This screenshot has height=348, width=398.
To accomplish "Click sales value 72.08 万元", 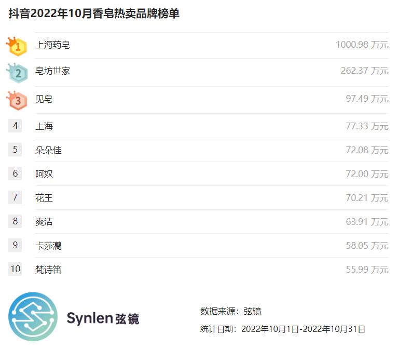I will [367, 150].
